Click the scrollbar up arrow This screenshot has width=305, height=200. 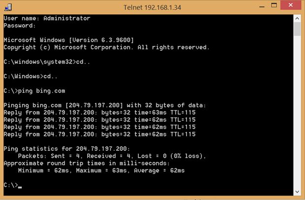click(x=297, y=18)
